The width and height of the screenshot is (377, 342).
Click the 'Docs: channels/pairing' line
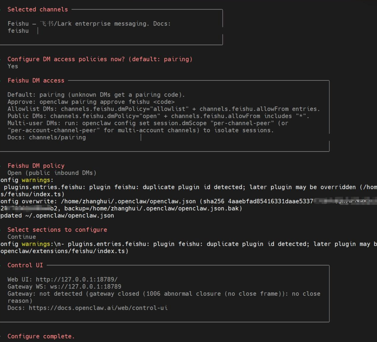(47, 137)
